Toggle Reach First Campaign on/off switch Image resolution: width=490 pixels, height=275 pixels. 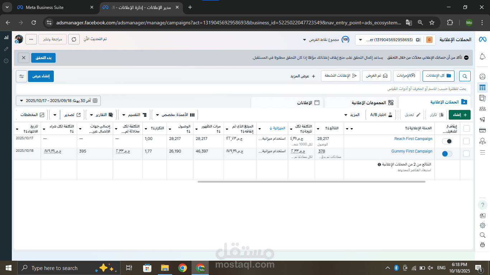coord(447,141)
